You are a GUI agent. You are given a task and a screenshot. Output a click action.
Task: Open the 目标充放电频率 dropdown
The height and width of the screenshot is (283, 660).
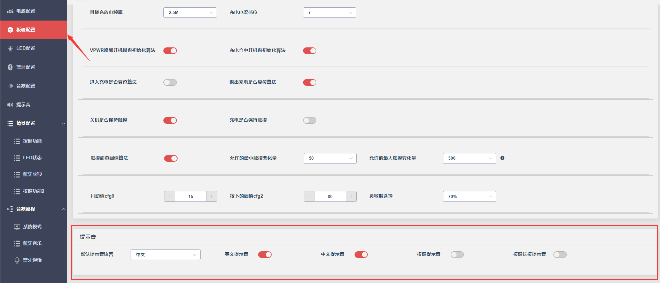tap(190, 13)
